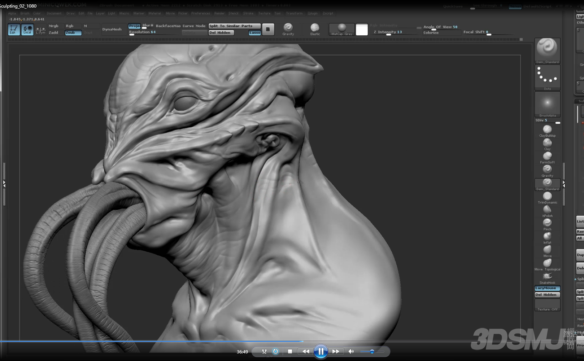Select the small Dam_Standard brush in the brush list
Screen dimensions: 584x361
pyautogui.click(x=547, y=184)
